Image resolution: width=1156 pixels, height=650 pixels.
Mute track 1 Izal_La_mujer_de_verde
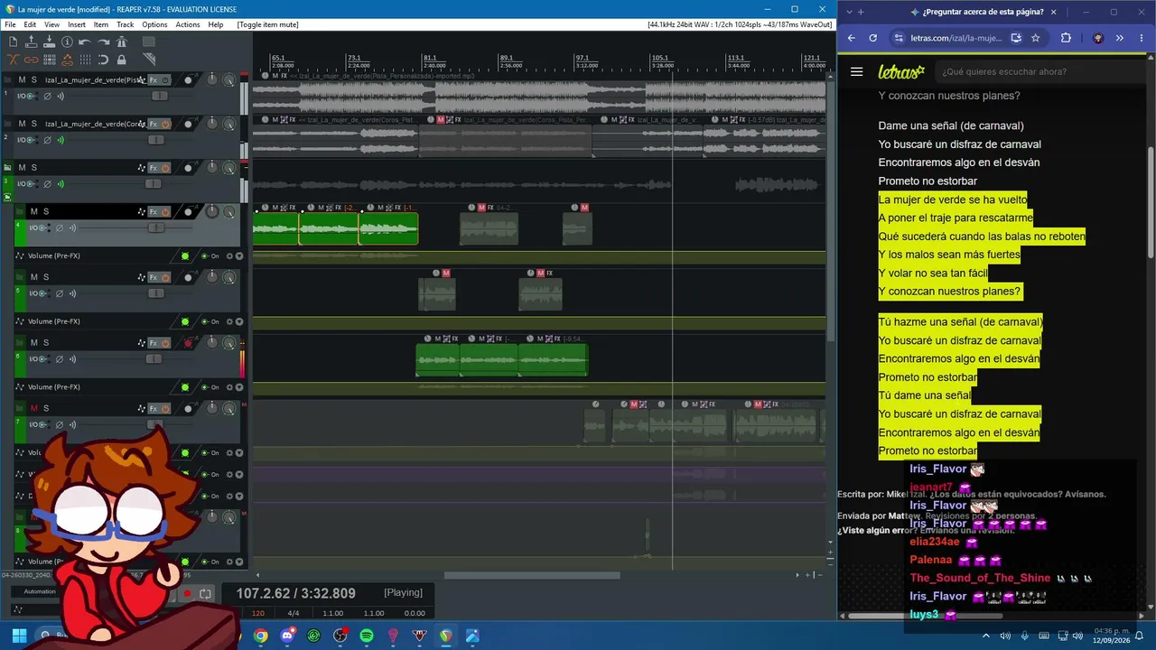(22, 80)
